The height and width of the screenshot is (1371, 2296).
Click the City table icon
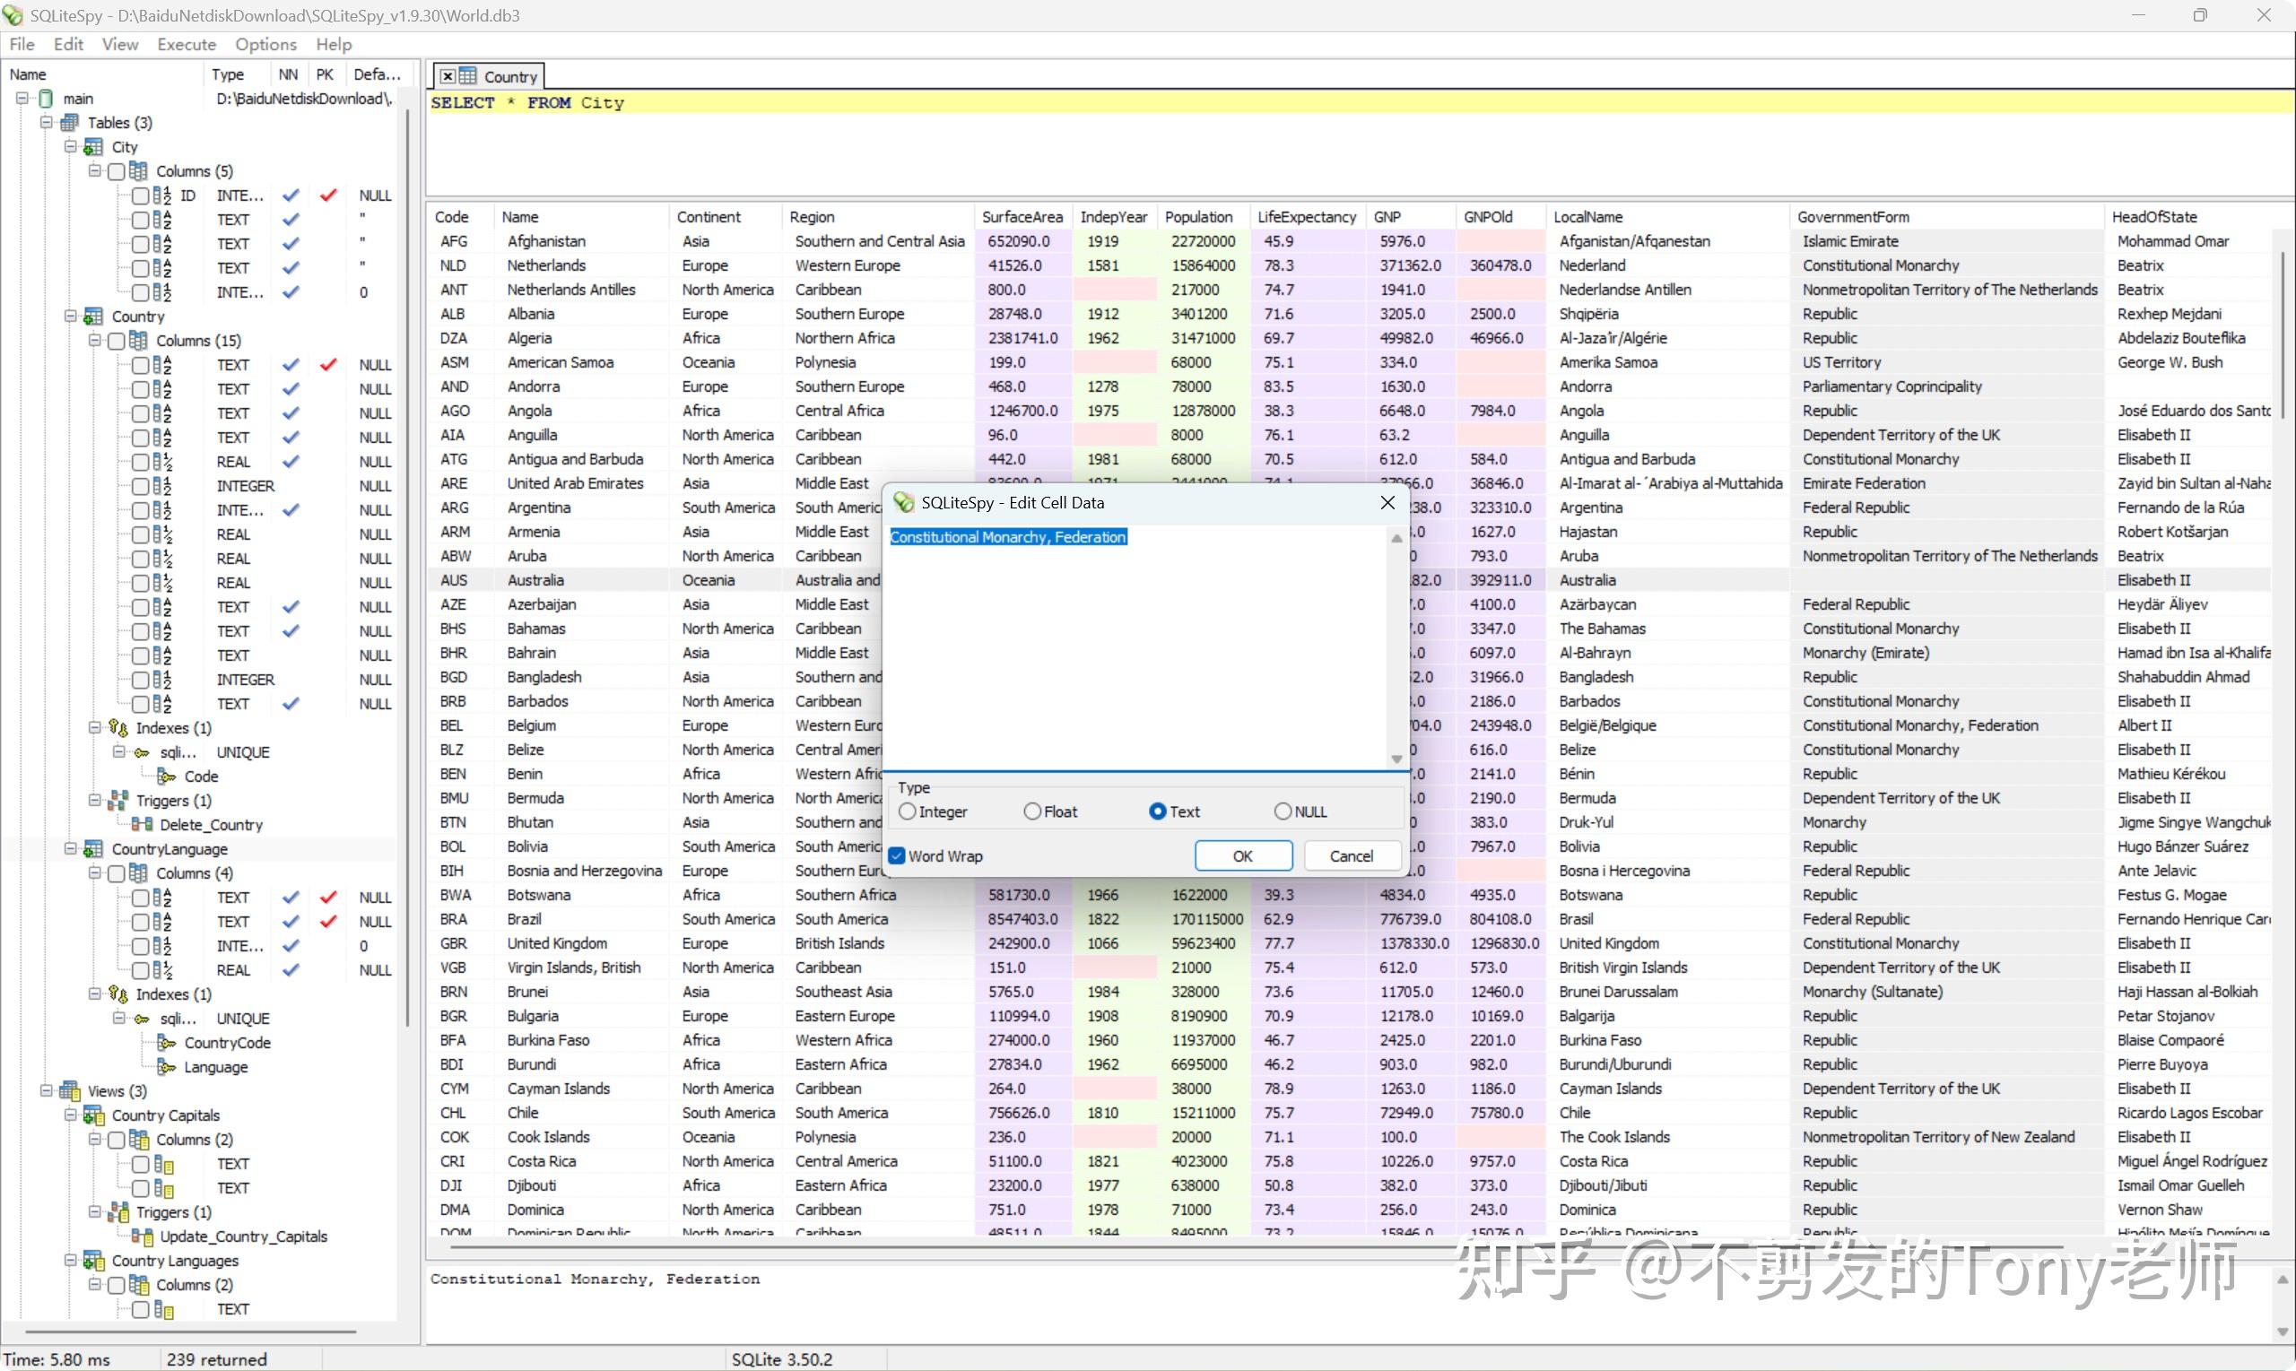tap(92, 146)
